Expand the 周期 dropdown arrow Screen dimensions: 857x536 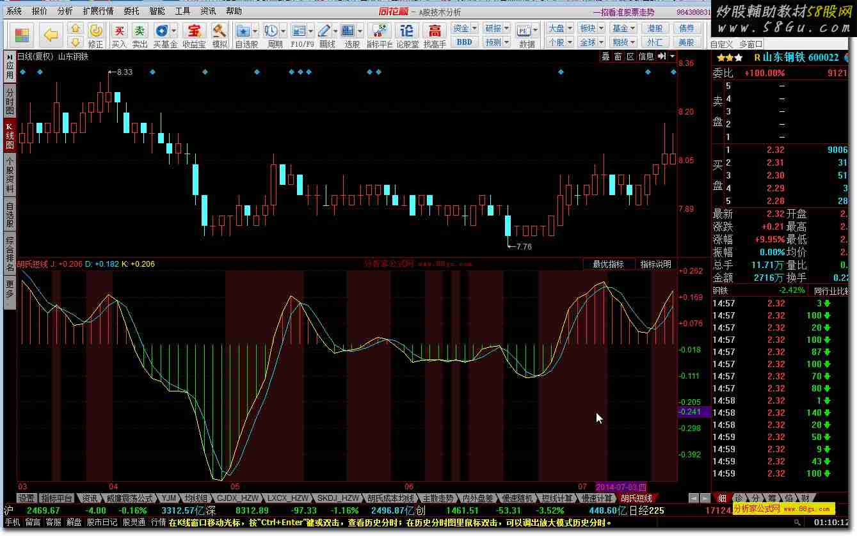pos(283,30)
